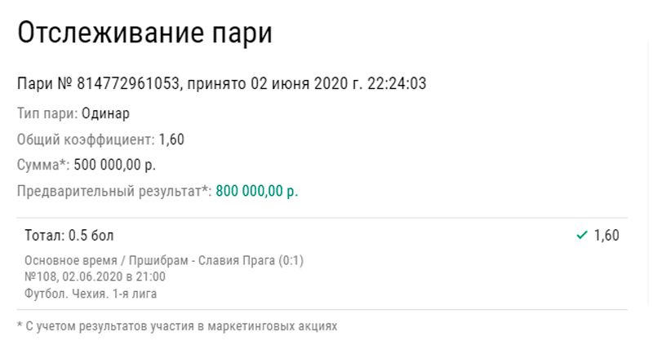The width and height of the screenshot is (653, 345).
Task: Click event №108, 02.06.2020 в 21:00
Action: (95, 276)
